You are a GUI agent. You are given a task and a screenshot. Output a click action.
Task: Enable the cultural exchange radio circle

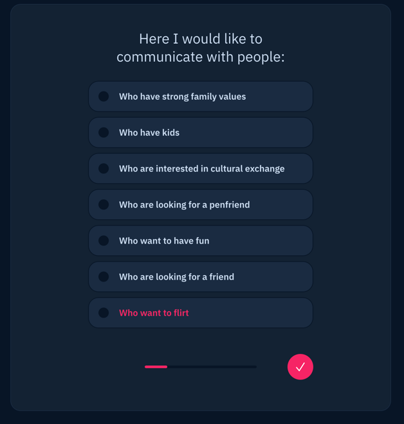pos(104,169)
